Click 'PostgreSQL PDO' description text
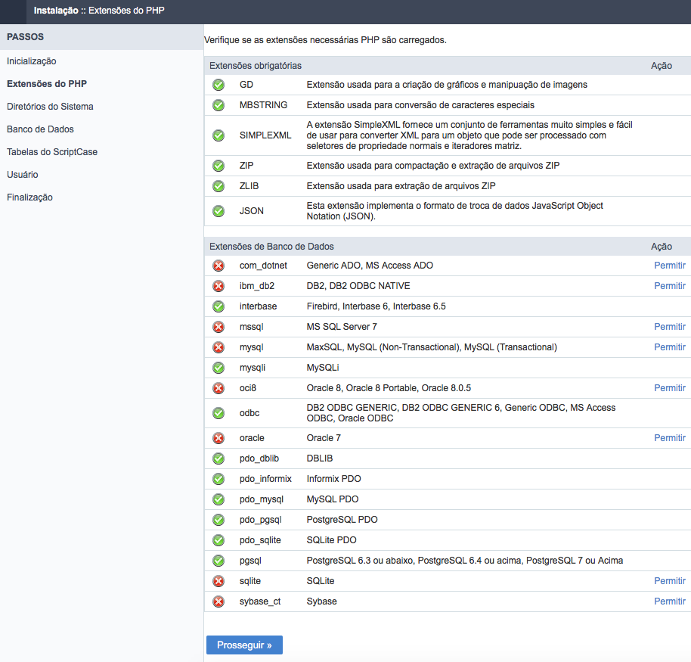This screenshot has height=662, width=691. pyautogui.click(x=342, y=520)
